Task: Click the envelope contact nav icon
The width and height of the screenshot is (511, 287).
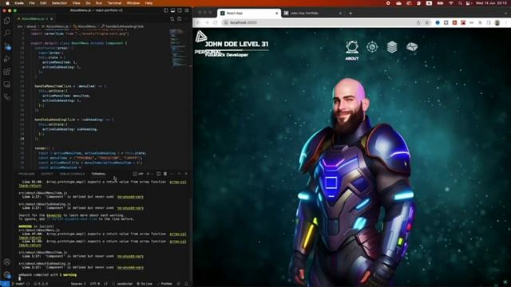Action: 412,47
